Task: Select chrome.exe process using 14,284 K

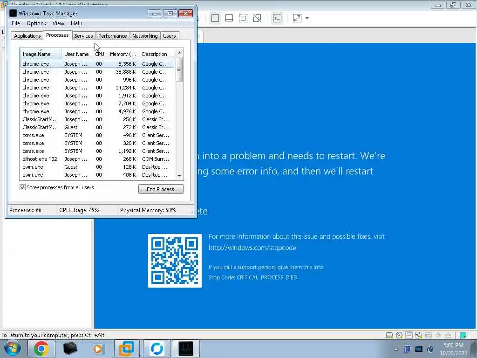Action: point(97,88)
